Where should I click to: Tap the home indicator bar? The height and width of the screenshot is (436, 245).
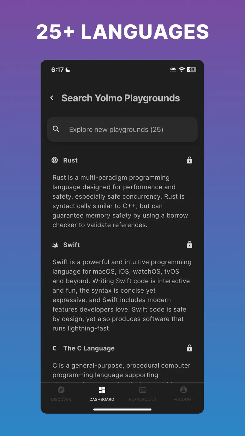(122, 409)
